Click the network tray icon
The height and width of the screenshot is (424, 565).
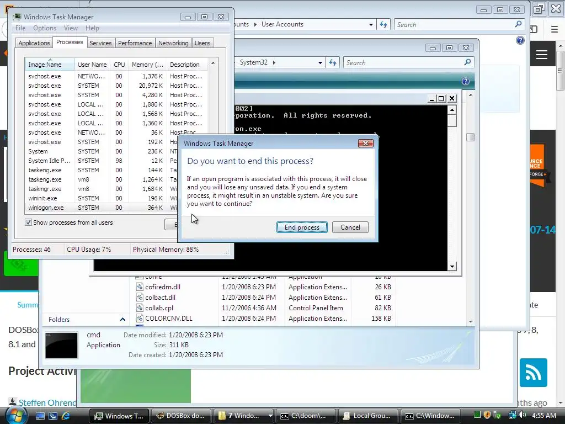tap(512, 415)
